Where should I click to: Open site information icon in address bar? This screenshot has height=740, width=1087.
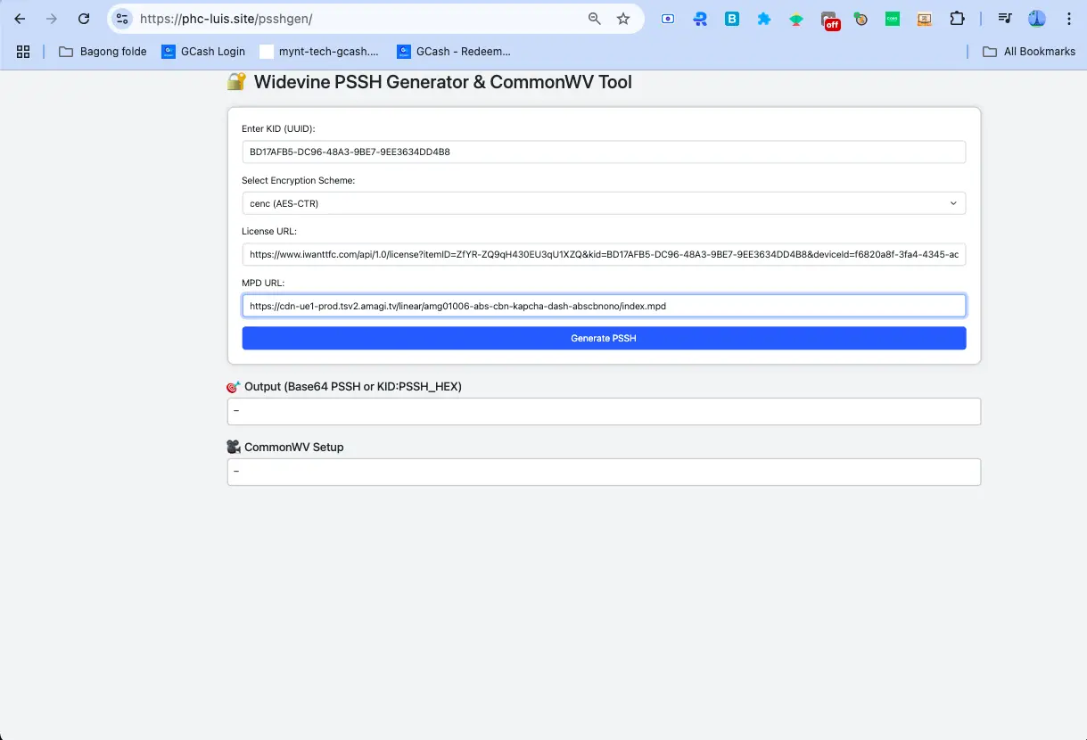pyautogui.click(x=122, y=19)
